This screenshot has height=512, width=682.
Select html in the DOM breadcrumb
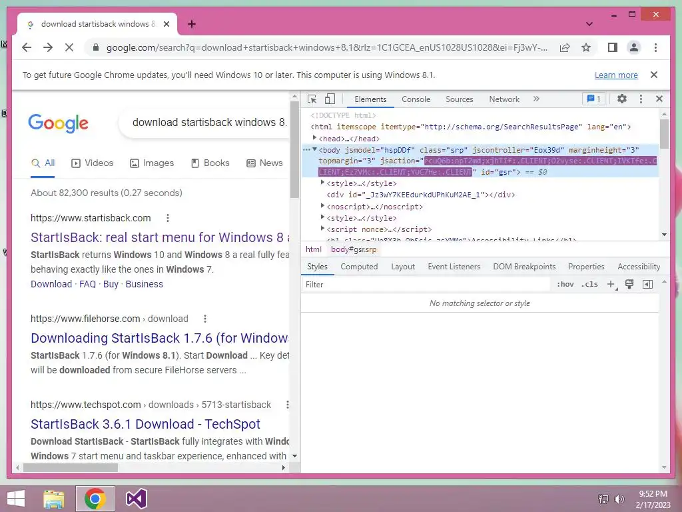pyautogui.click(x=314, y=249)
